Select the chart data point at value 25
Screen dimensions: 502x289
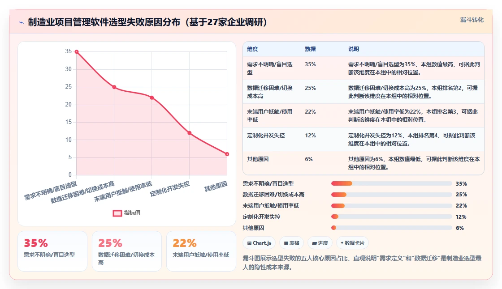(x=114, y=87)
